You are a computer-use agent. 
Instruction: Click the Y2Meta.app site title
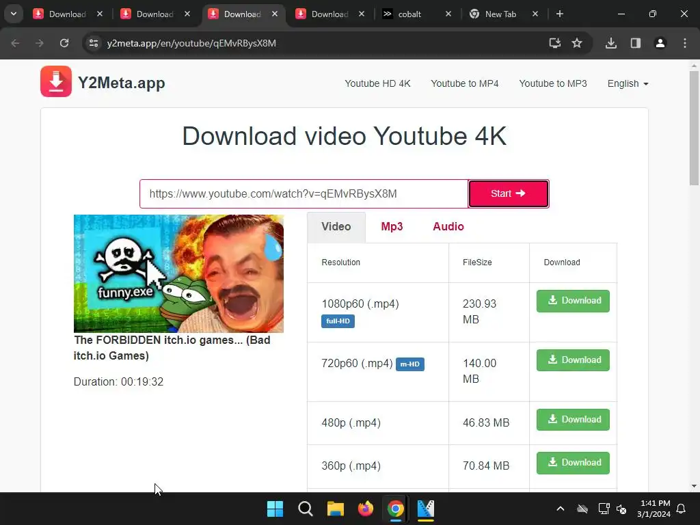click(122, 83)
